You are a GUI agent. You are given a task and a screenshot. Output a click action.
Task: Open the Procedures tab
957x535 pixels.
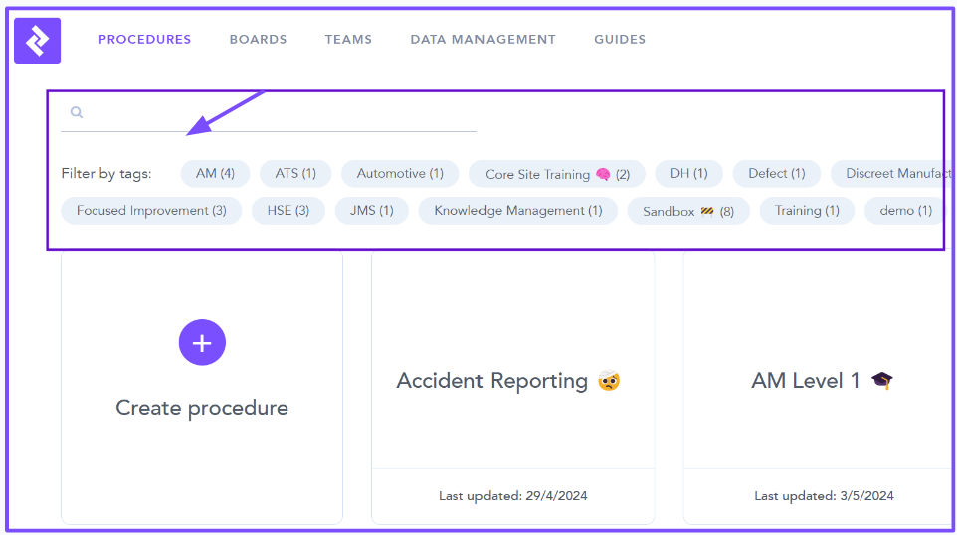coord(144,40)
